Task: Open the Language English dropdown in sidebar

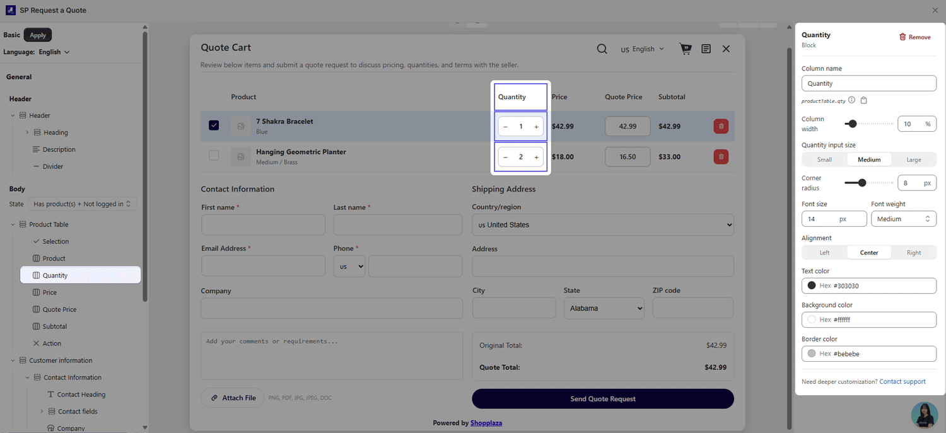Action: click(x=54, y=52)
